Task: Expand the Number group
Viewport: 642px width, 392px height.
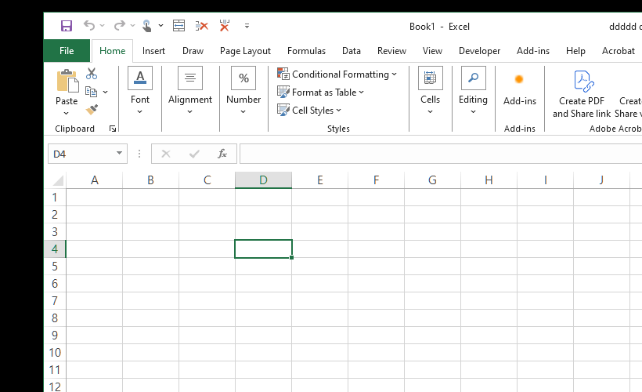Action: click(x=243, y=91)
